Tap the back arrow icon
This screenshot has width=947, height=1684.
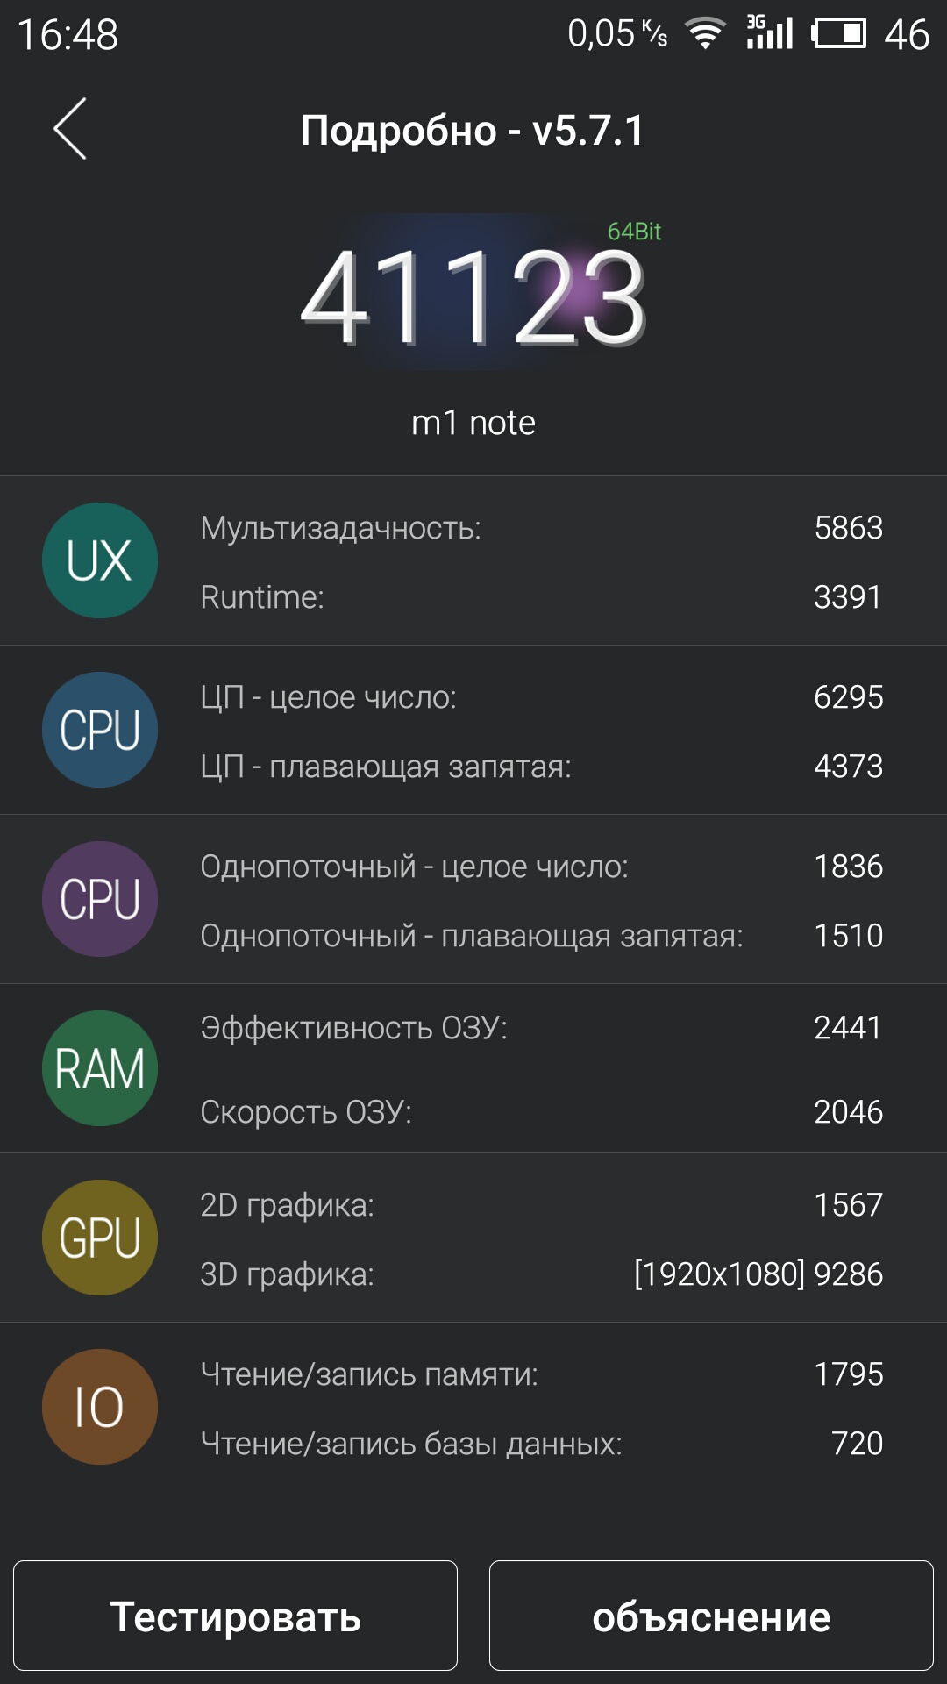click(70, 128)
